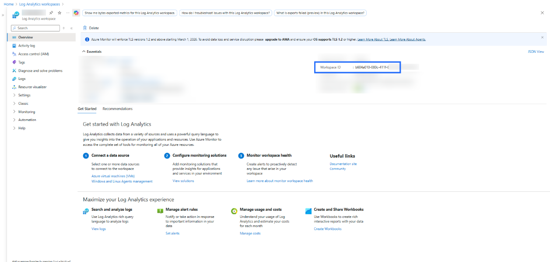
Task: Dismiss the TLS banner with X
Action: (543, 38)
